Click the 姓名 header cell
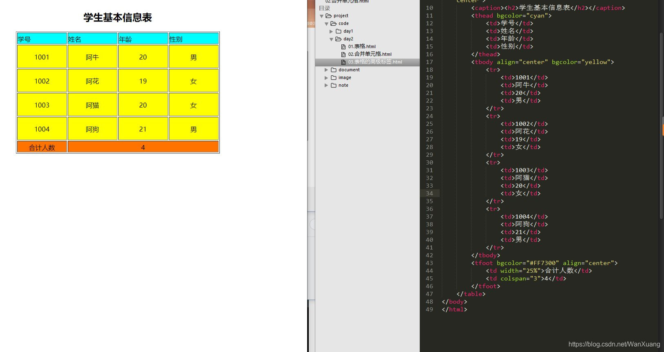Screen dimensions: 664x352 click(93, 39)
